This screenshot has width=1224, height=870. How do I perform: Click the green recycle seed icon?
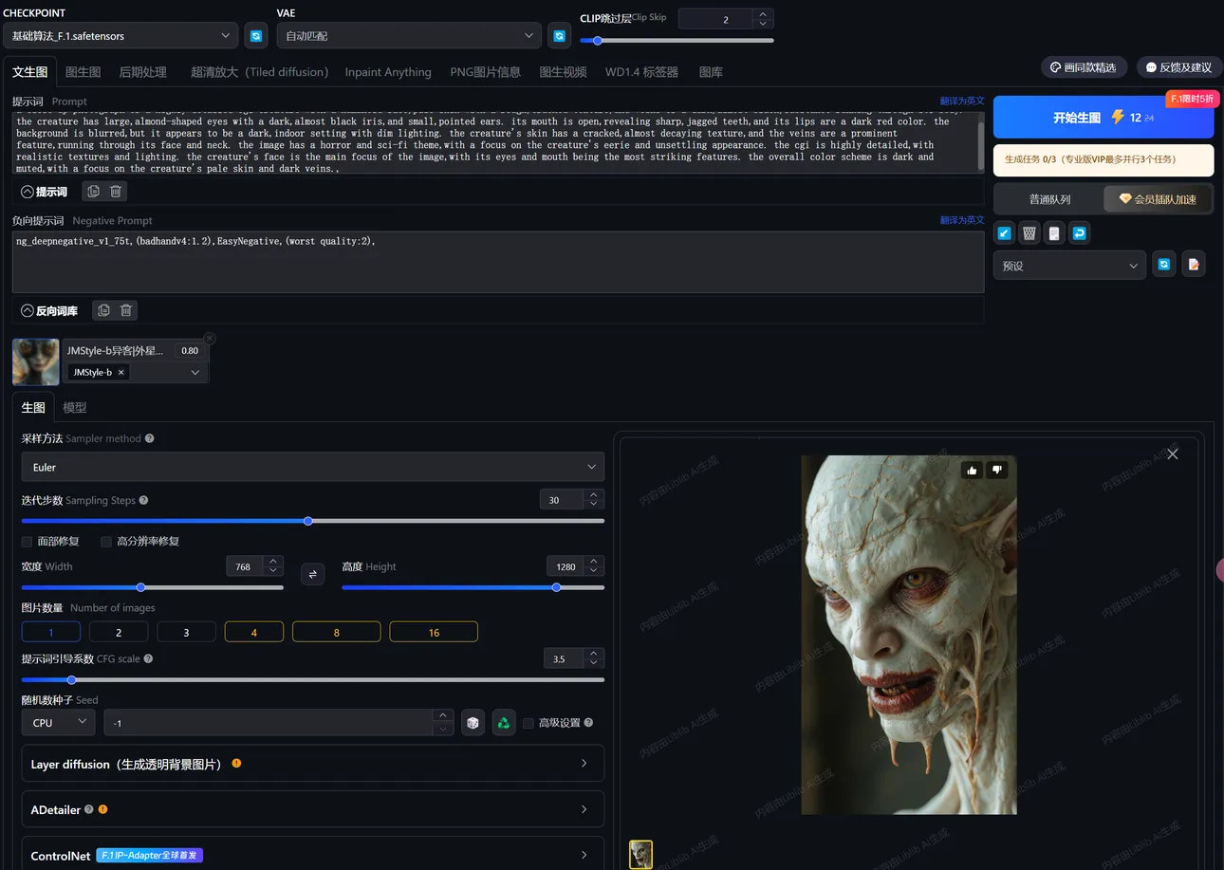[504, 723]
